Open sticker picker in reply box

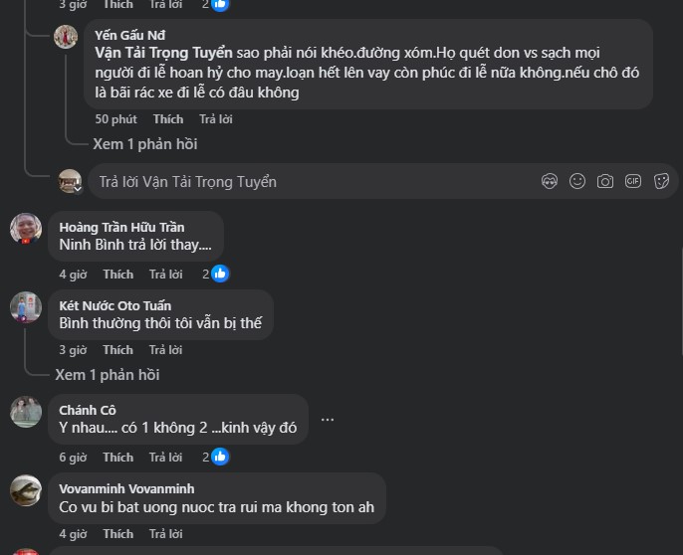tap(661, 181)
